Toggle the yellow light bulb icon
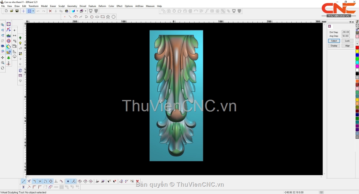The width and height of the screenshot is (359, 194). (20, 43)
